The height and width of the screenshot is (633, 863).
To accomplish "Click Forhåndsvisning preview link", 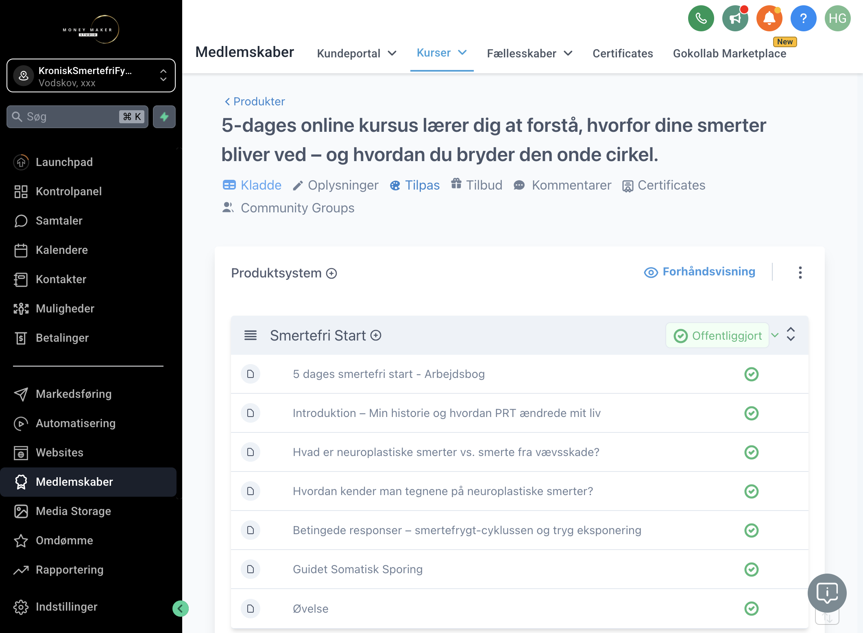I will click(700, 272).
